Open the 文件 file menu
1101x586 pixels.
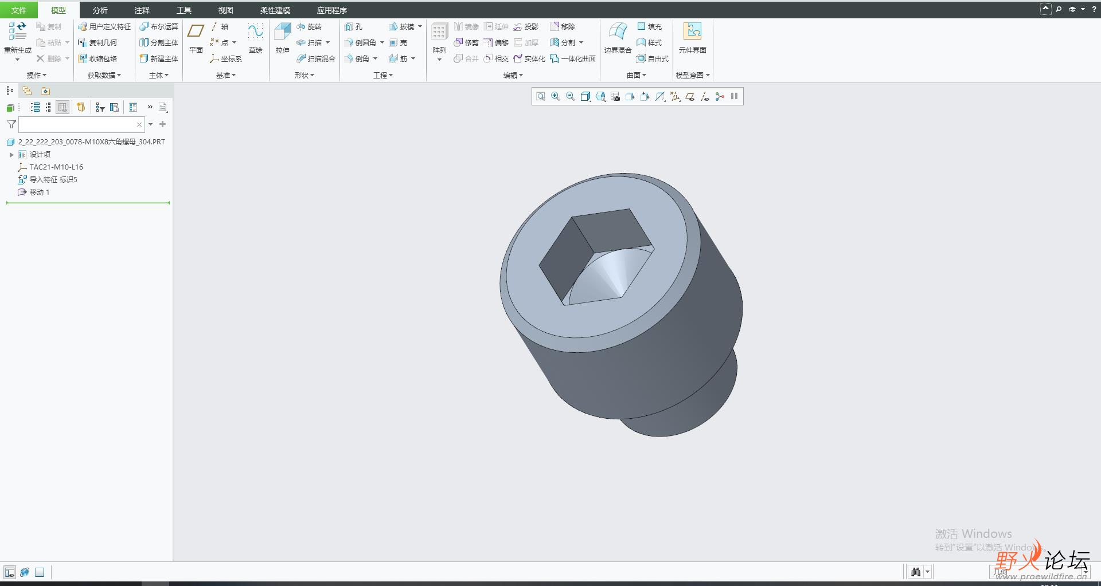pyautogui.click(x=19, y=10)
